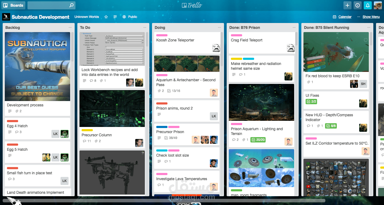Open Backlog list actions menu
The image size is (384, 205).
click(70, 28)
